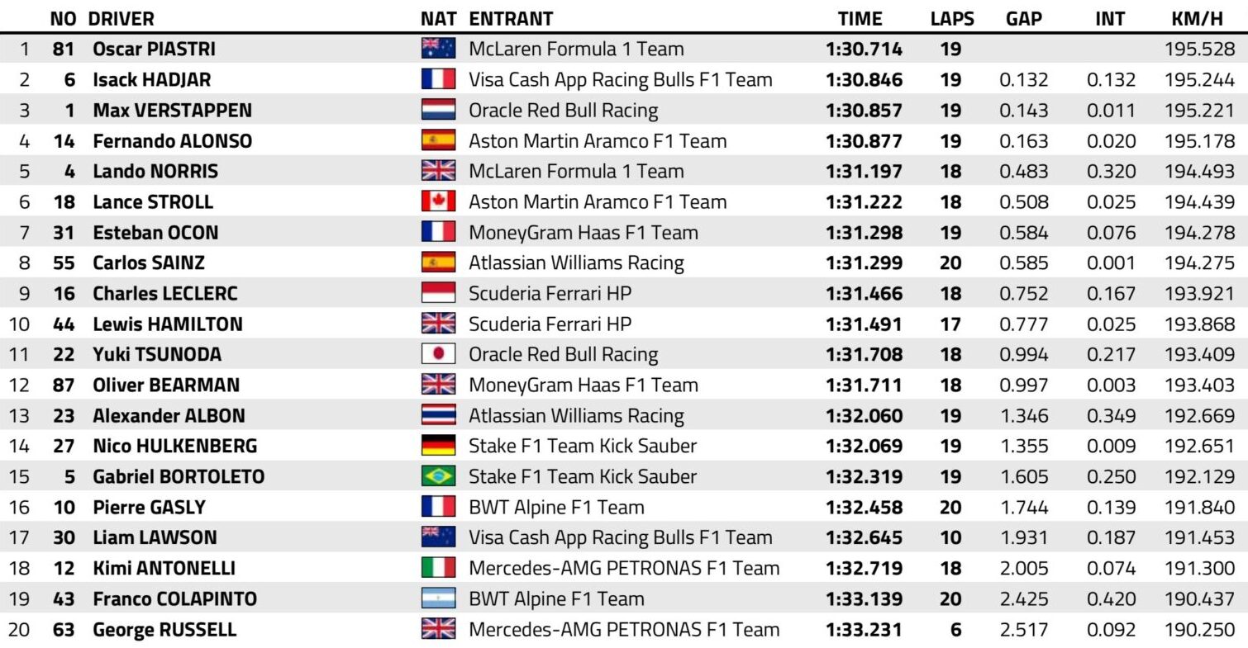1248x648 pixels.
Task: Select driver name Isack HADJAR
Action: (x=151, y=79)
